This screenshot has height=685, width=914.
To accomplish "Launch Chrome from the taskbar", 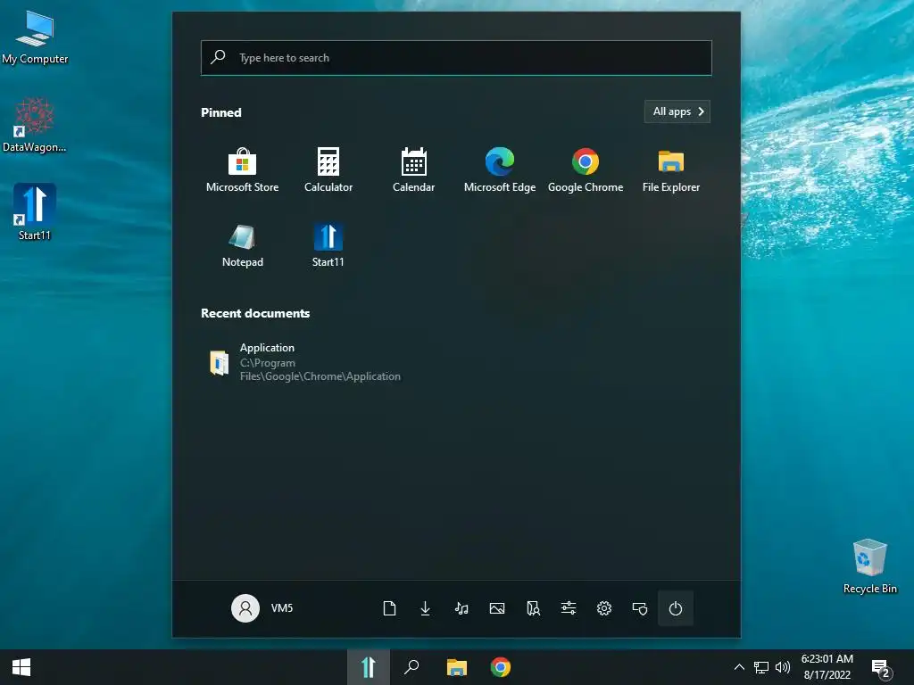I will tap(501, 667).
